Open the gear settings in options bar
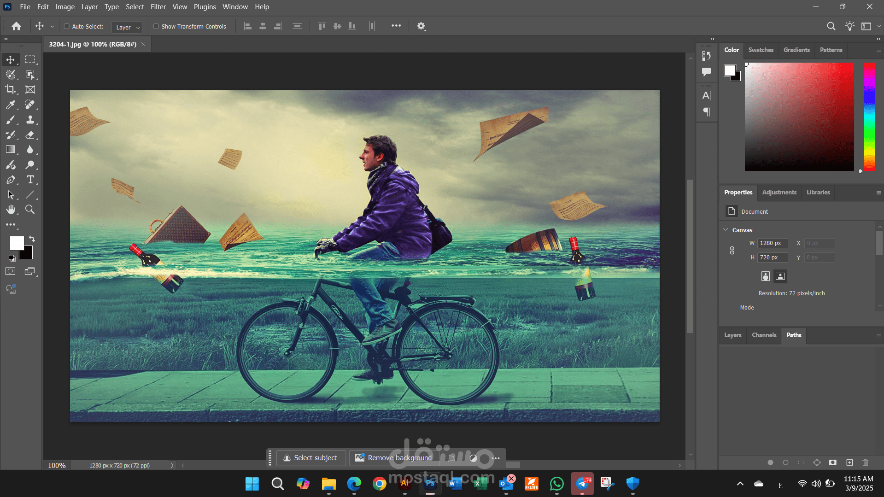The width and height of the screenshot is (884, 497). (421, 26)
